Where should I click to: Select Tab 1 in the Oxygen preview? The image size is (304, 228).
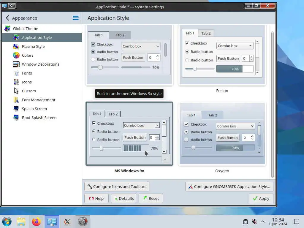tap(191, 115)
